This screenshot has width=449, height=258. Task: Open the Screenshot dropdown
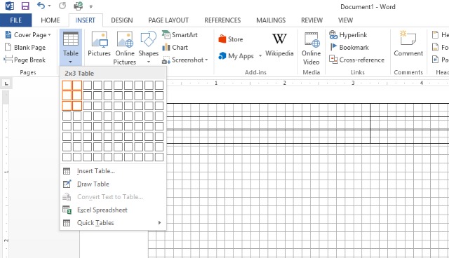[185, 60]
